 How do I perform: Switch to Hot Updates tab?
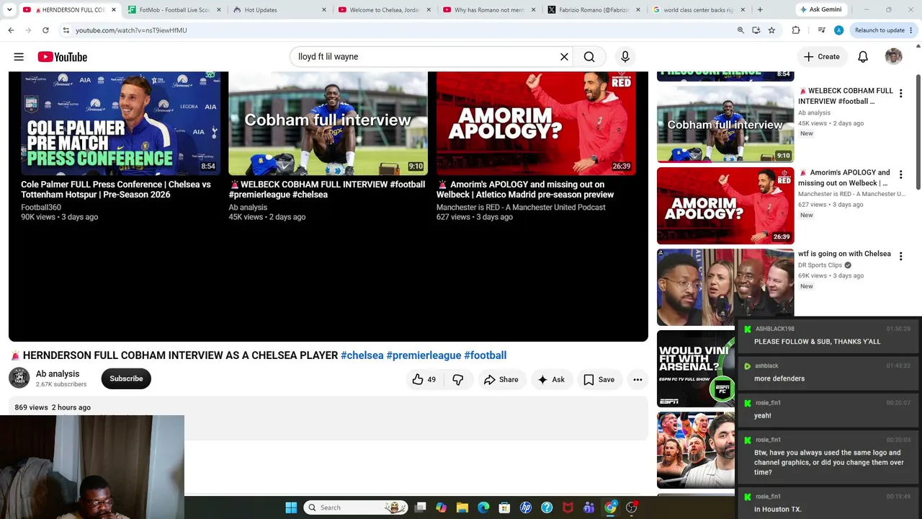point(278,10)
